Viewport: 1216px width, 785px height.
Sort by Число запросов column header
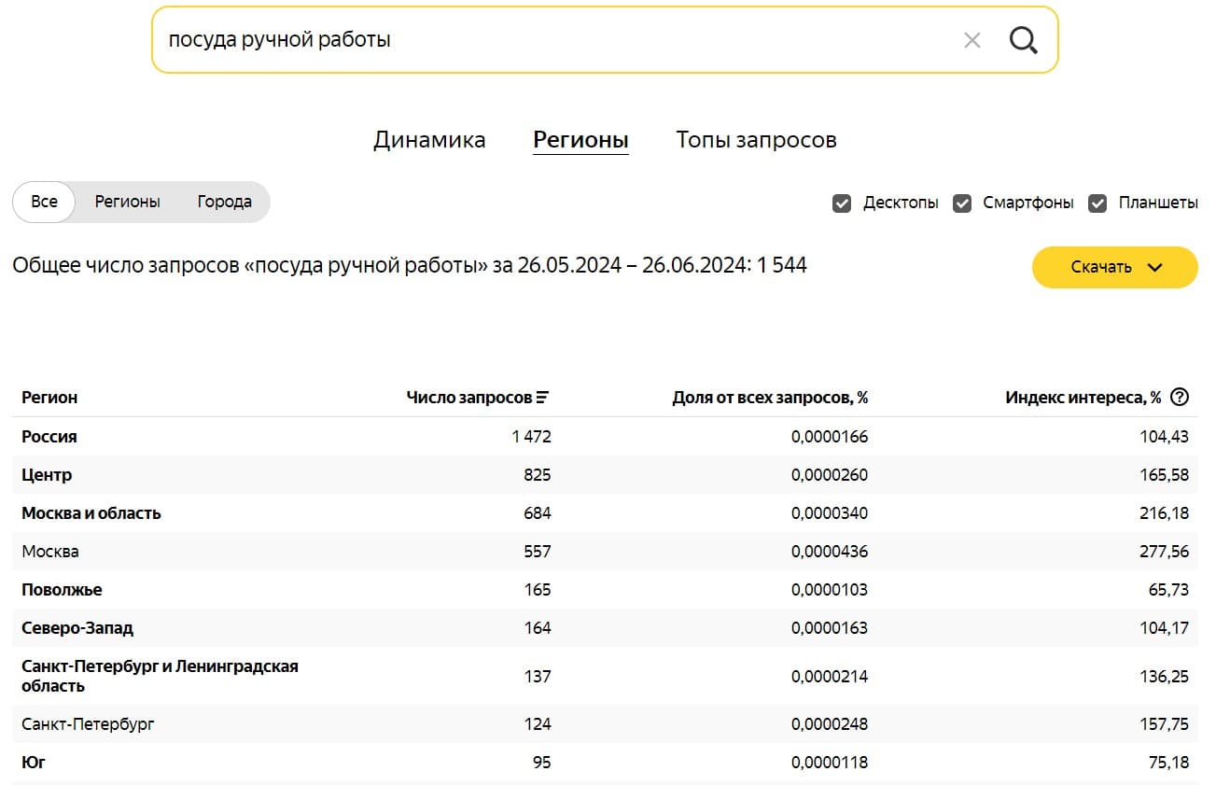[x=470, y=398]
